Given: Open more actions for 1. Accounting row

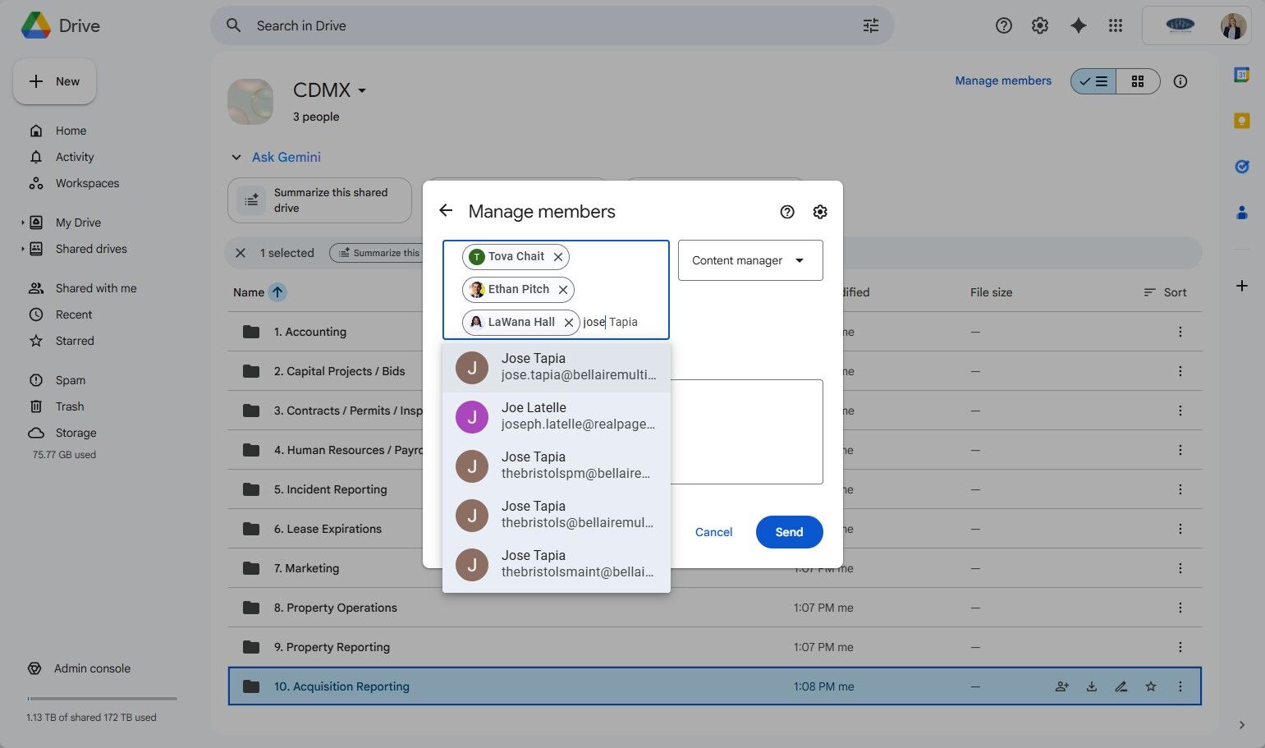Looking at the screenshot, I should [x=1180, y=332].
